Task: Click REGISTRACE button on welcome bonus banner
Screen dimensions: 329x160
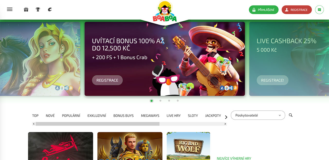Action: (x=107, y=80)
